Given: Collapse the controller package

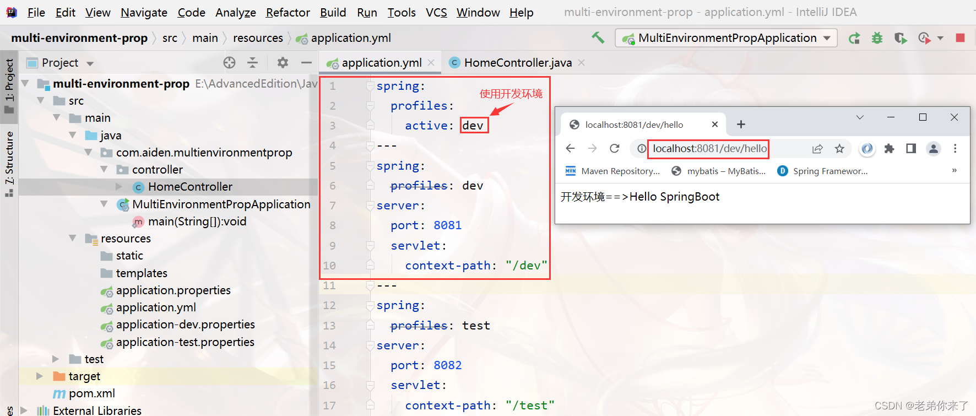Looking at the screenshot, I should 104,169.
